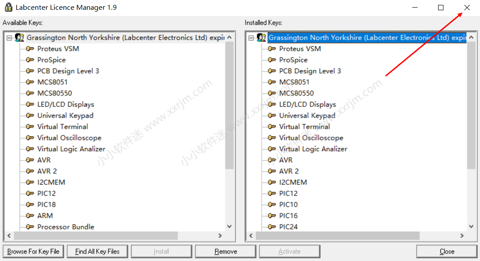Click the padlock icon in the title bar
This screenshot has width=480, height=261.
click(8, 7)
